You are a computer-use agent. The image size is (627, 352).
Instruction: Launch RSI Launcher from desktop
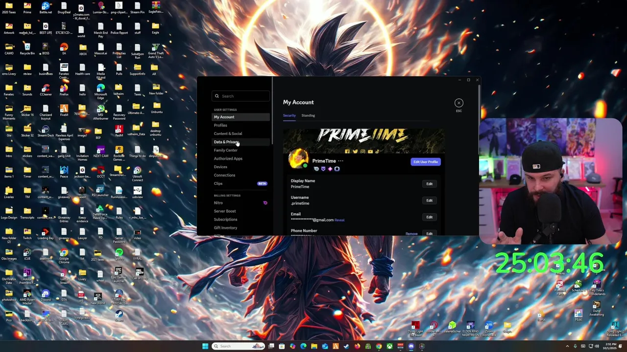(100, 192)
